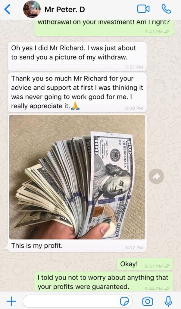Open contact info via Mr Peter. D name
181x309 pixels.
click(65, 9)
